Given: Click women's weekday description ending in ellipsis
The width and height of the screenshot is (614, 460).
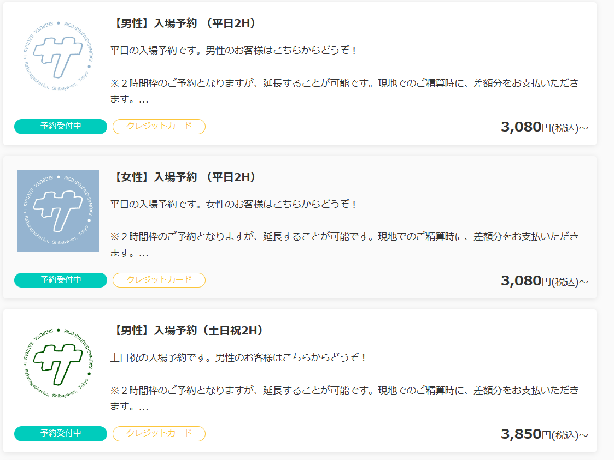Looking at the screenshot, I should [344, 245].
